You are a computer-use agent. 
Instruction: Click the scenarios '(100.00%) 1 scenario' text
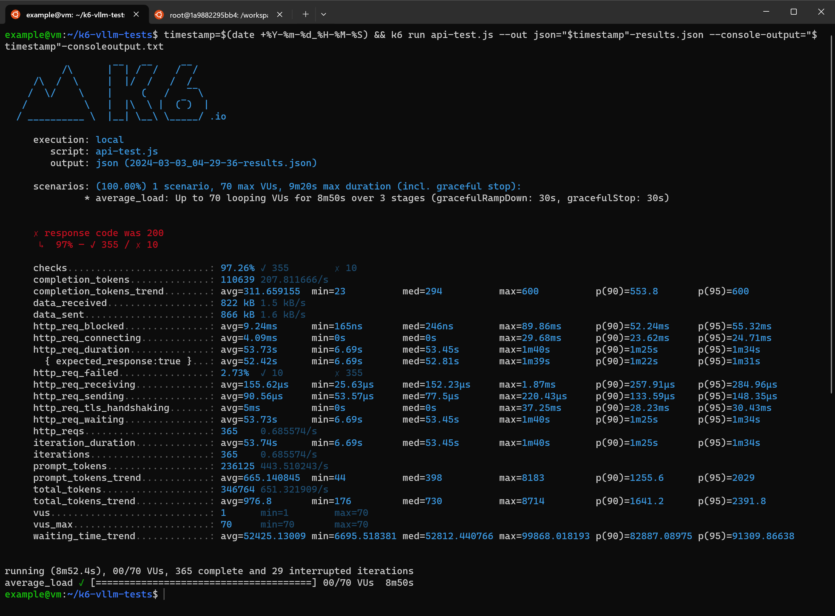point(152,187)
